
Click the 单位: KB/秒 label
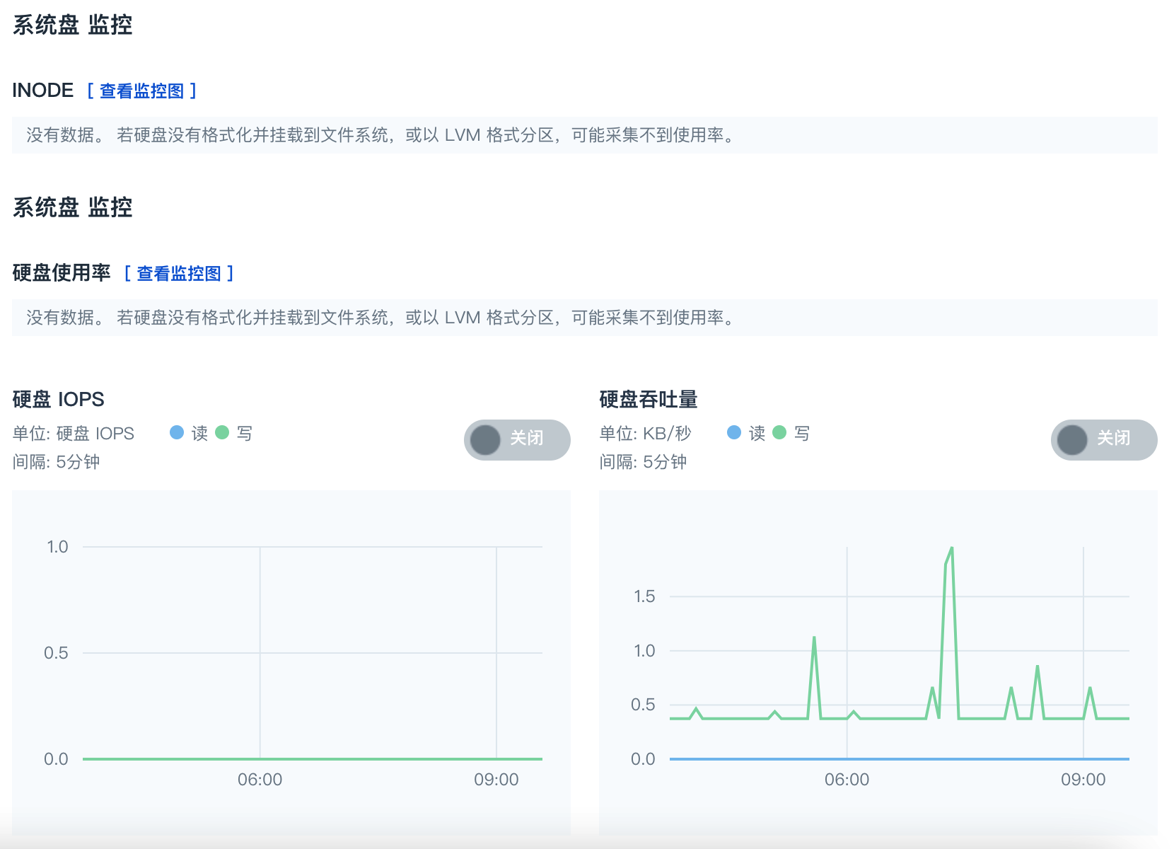(645, 433)
